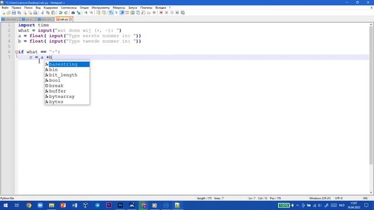Open the Вид menu
The image size is (374, 210).
[x=38, y=8]
